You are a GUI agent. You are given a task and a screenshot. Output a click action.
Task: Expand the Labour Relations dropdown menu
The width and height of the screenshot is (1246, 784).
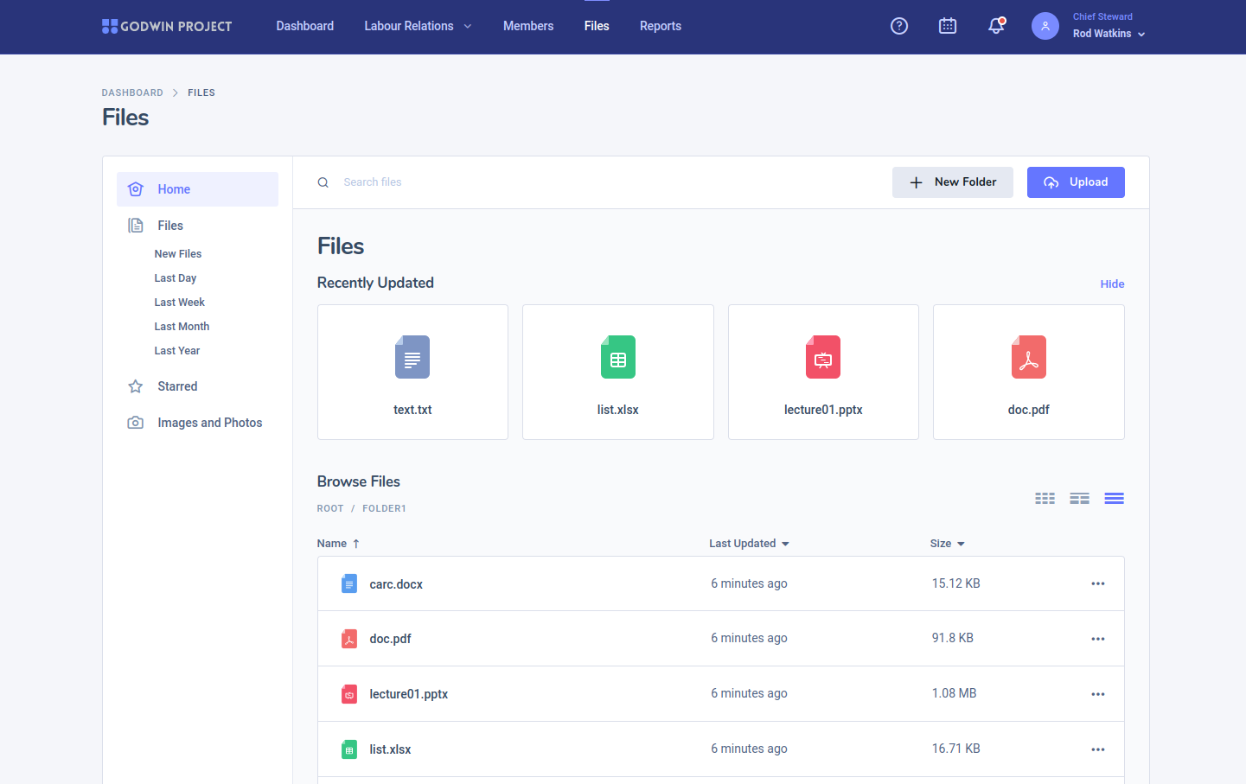click(x=418, y=26)
